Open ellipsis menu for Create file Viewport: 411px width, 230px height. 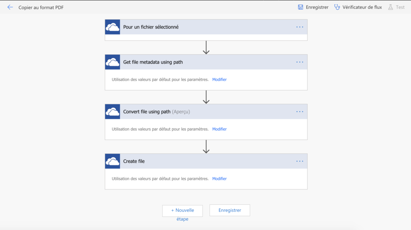300,161
